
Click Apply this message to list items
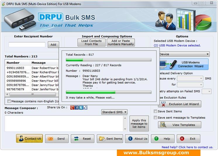coord(139,123)
